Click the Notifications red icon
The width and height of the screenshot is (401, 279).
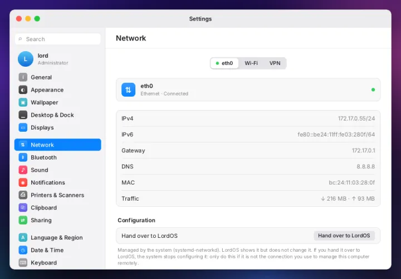coord(23,182)
